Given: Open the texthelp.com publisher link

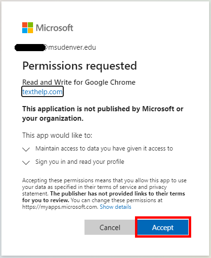Looking at the screenshot, I should (42, 91).
